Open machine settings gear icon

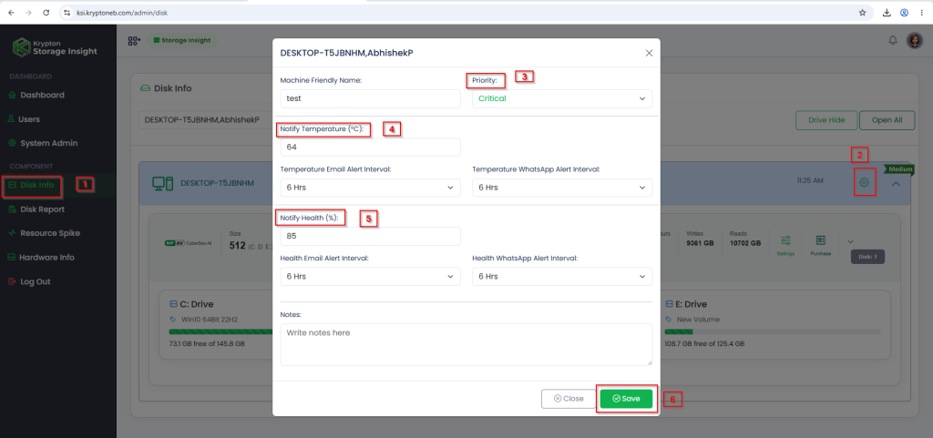click(865, 182)
